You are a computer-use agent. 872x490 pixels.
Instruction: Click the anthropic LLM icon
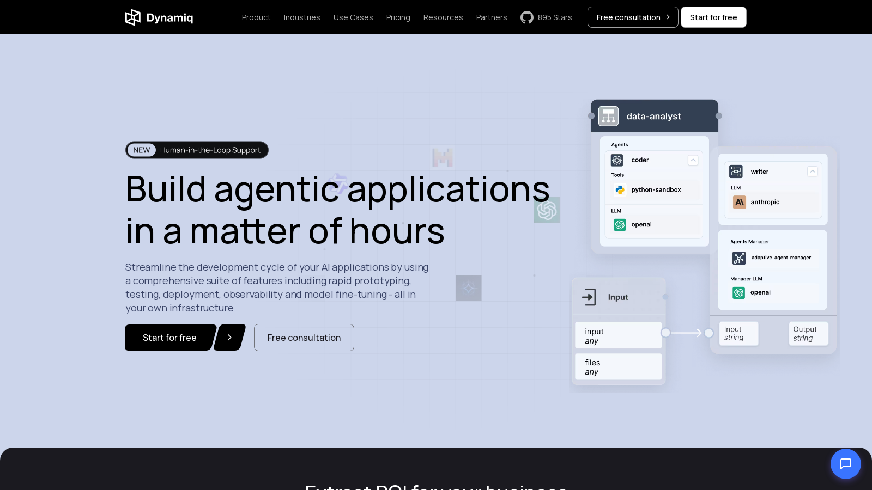click(739, 202)
